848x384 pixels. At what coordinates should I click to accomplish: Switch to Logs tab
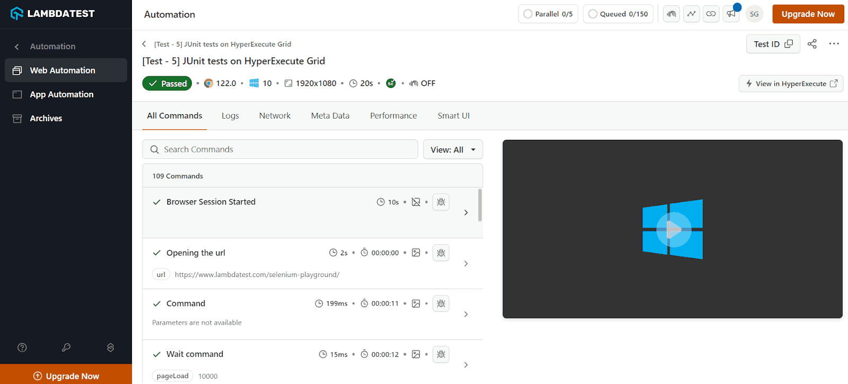point(230,115)
